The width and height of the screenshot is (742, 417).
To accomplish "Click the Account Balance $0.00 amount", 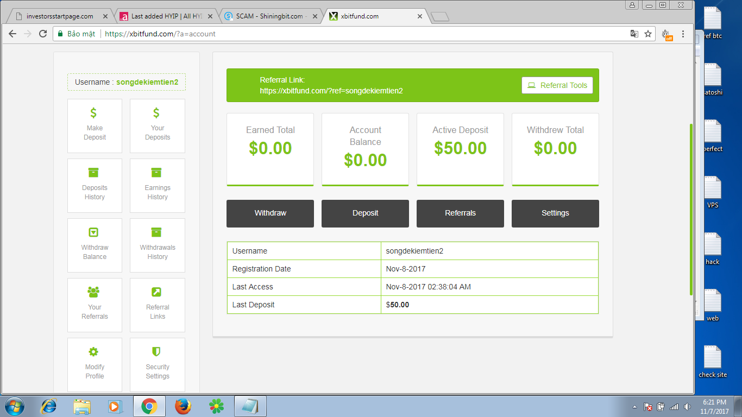I will tap(365, 160).
